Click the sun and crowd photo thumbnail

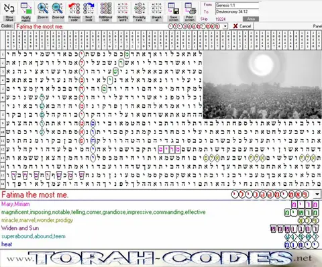(x=262, y=85)
